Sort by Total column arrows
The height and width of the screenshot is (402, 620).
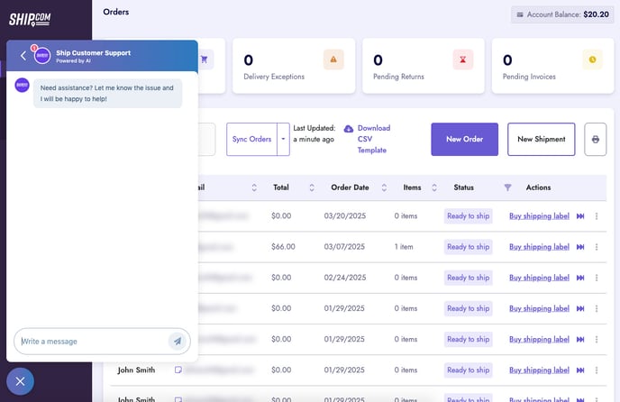tap(312, 187)
